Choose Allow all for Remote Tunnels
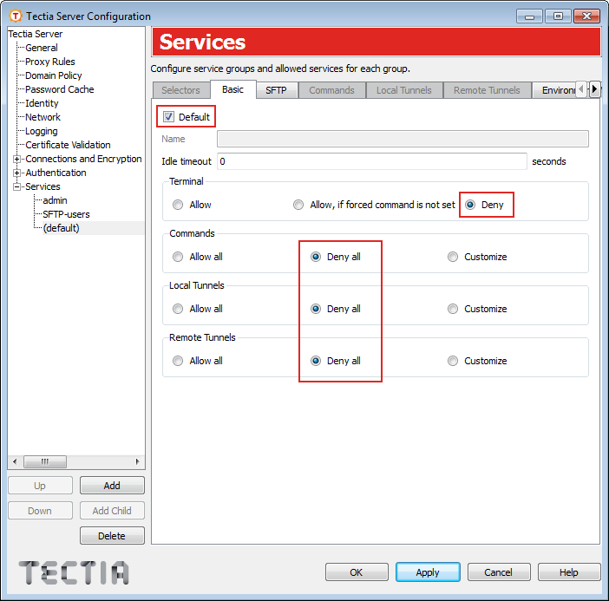The width and height of the screenshot is (609, 601). point(178,361)
